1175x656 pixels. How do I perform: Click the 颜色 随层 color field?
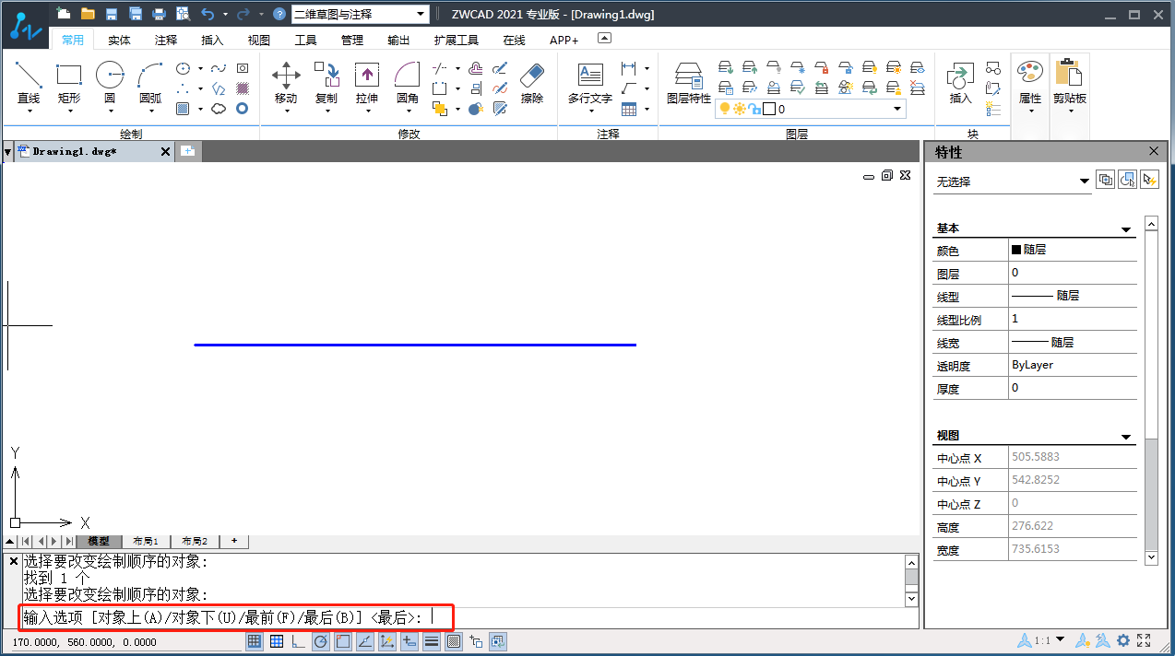click(1073, 250)
